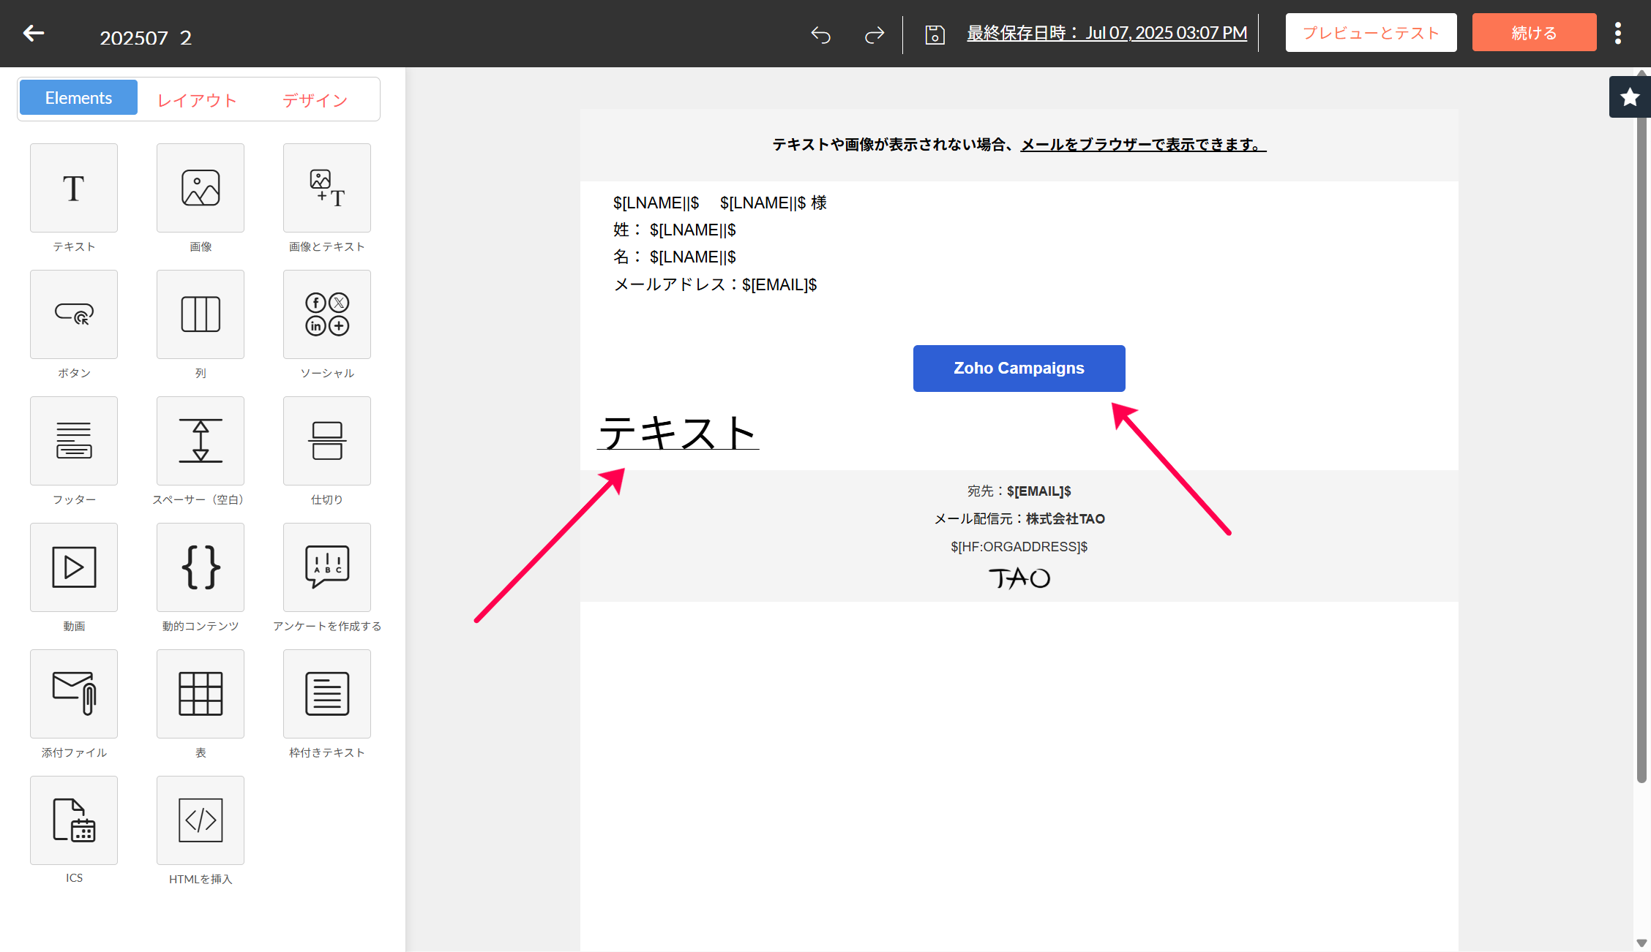1651x952 pixels.
Task: Open the star favorites side panel
Action: pyautogui.click(x=1629, y=97)
